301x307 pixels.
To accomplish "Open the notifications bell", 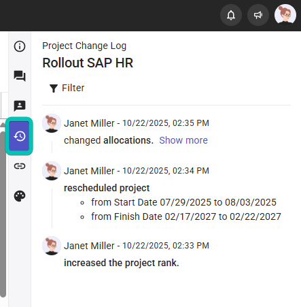I will tap(231, 15).
